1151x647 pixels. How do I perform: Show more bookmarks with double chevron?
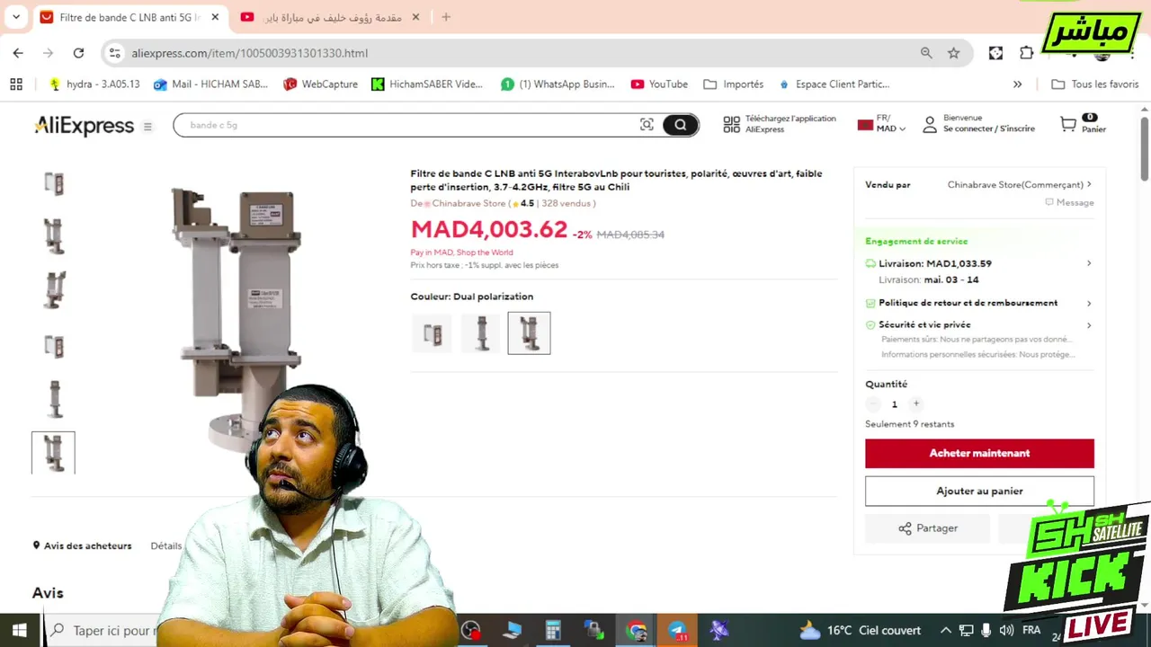[1017, 84]
